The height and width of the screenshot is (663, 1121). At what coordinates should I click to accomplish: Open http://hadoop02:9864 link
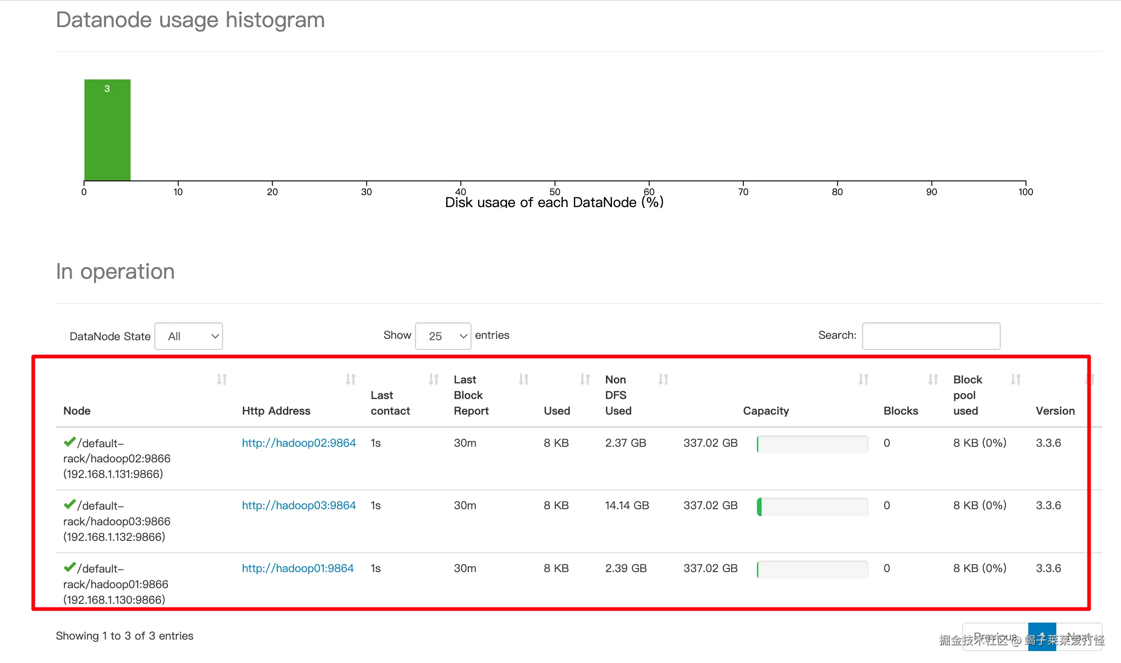(x=299, y=443)
